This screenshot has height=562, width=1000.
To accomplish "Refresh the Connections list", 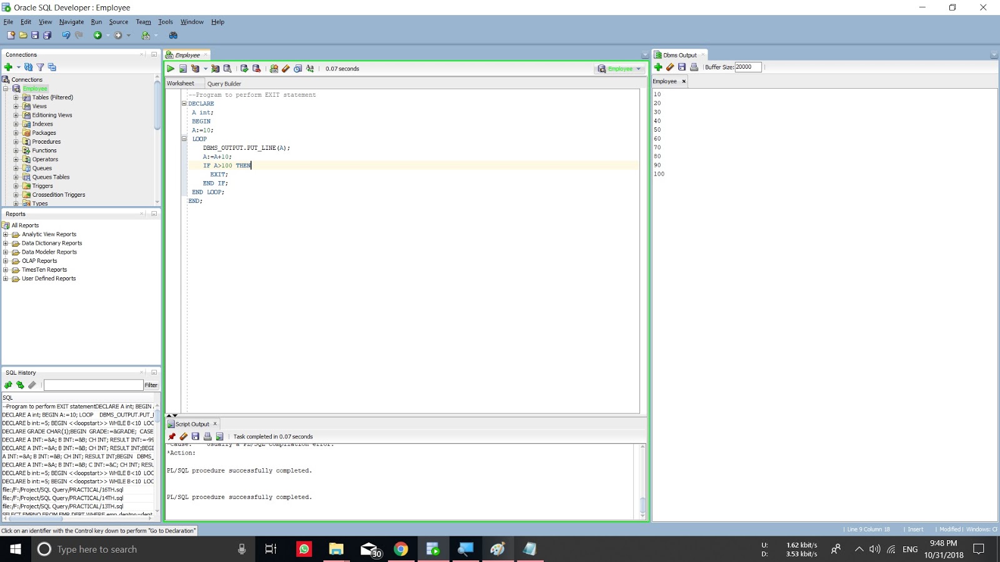I will click(x=27, y=67).
